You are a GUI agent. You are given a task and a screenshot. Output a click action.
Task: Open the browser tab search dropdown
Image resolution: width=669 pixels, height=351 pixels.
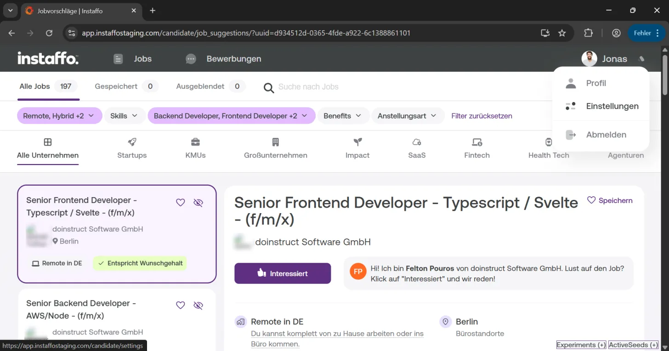point(10,11)
